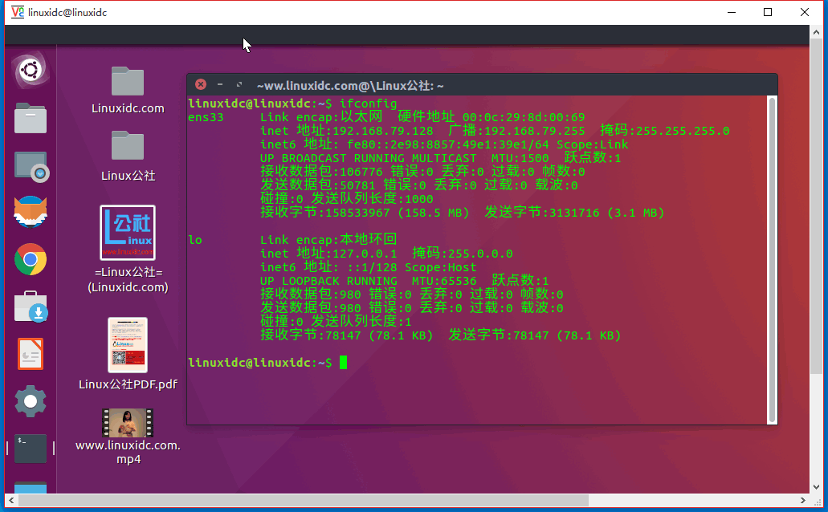The width and height of the screenshot is (828, 512).
Task: Launch LibreOffice Impress from the dock
Action: tap(31, 353)
